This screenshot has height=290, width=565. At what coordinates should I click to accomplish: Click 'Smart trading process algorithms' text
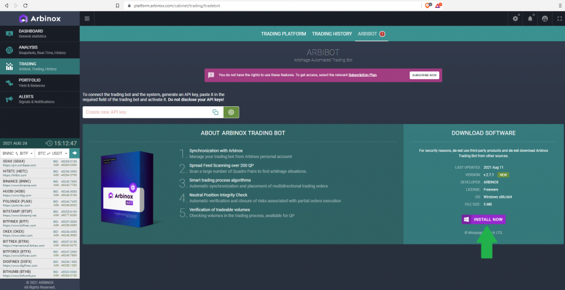[220, 180]
